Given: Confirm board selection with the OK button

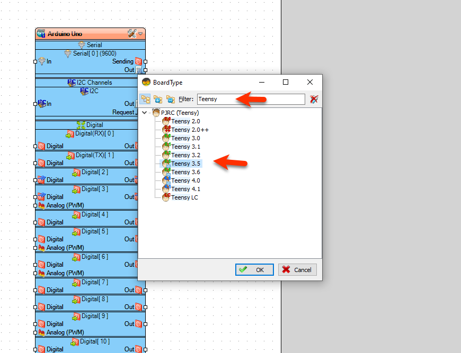Looking at the screenshot, I should pos(254,269).
